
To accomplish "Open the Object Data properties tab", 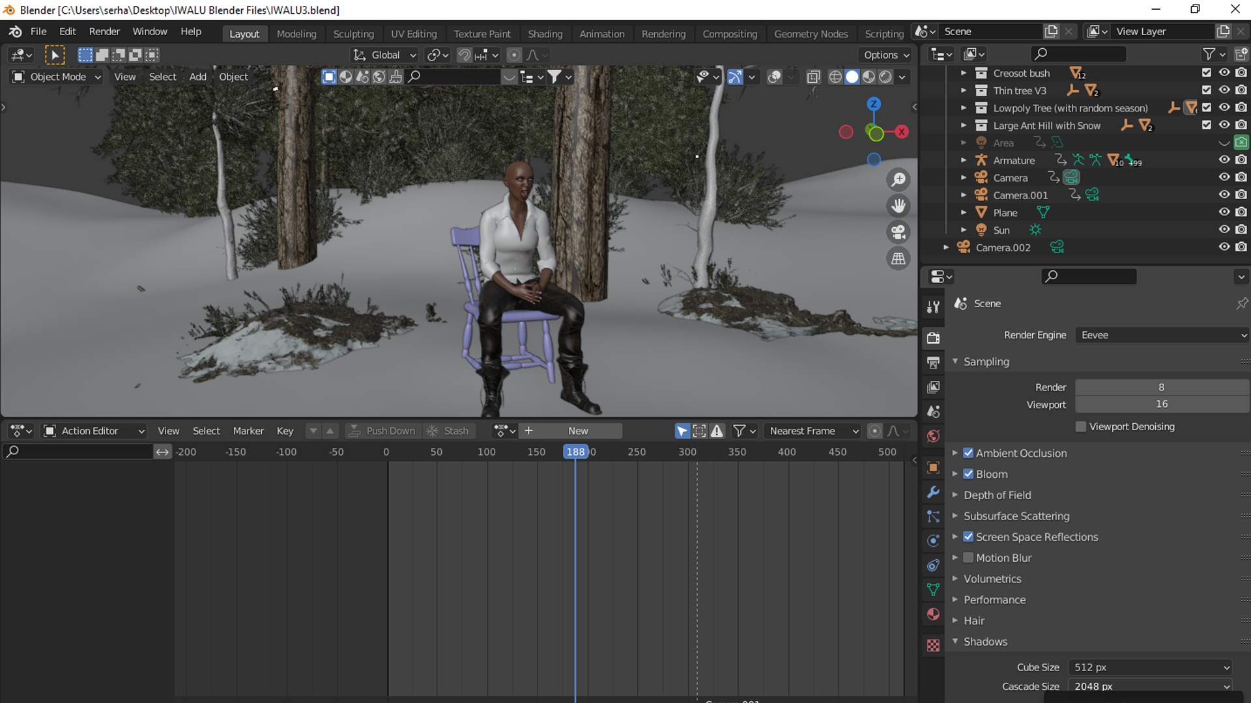I will (933, 590).
